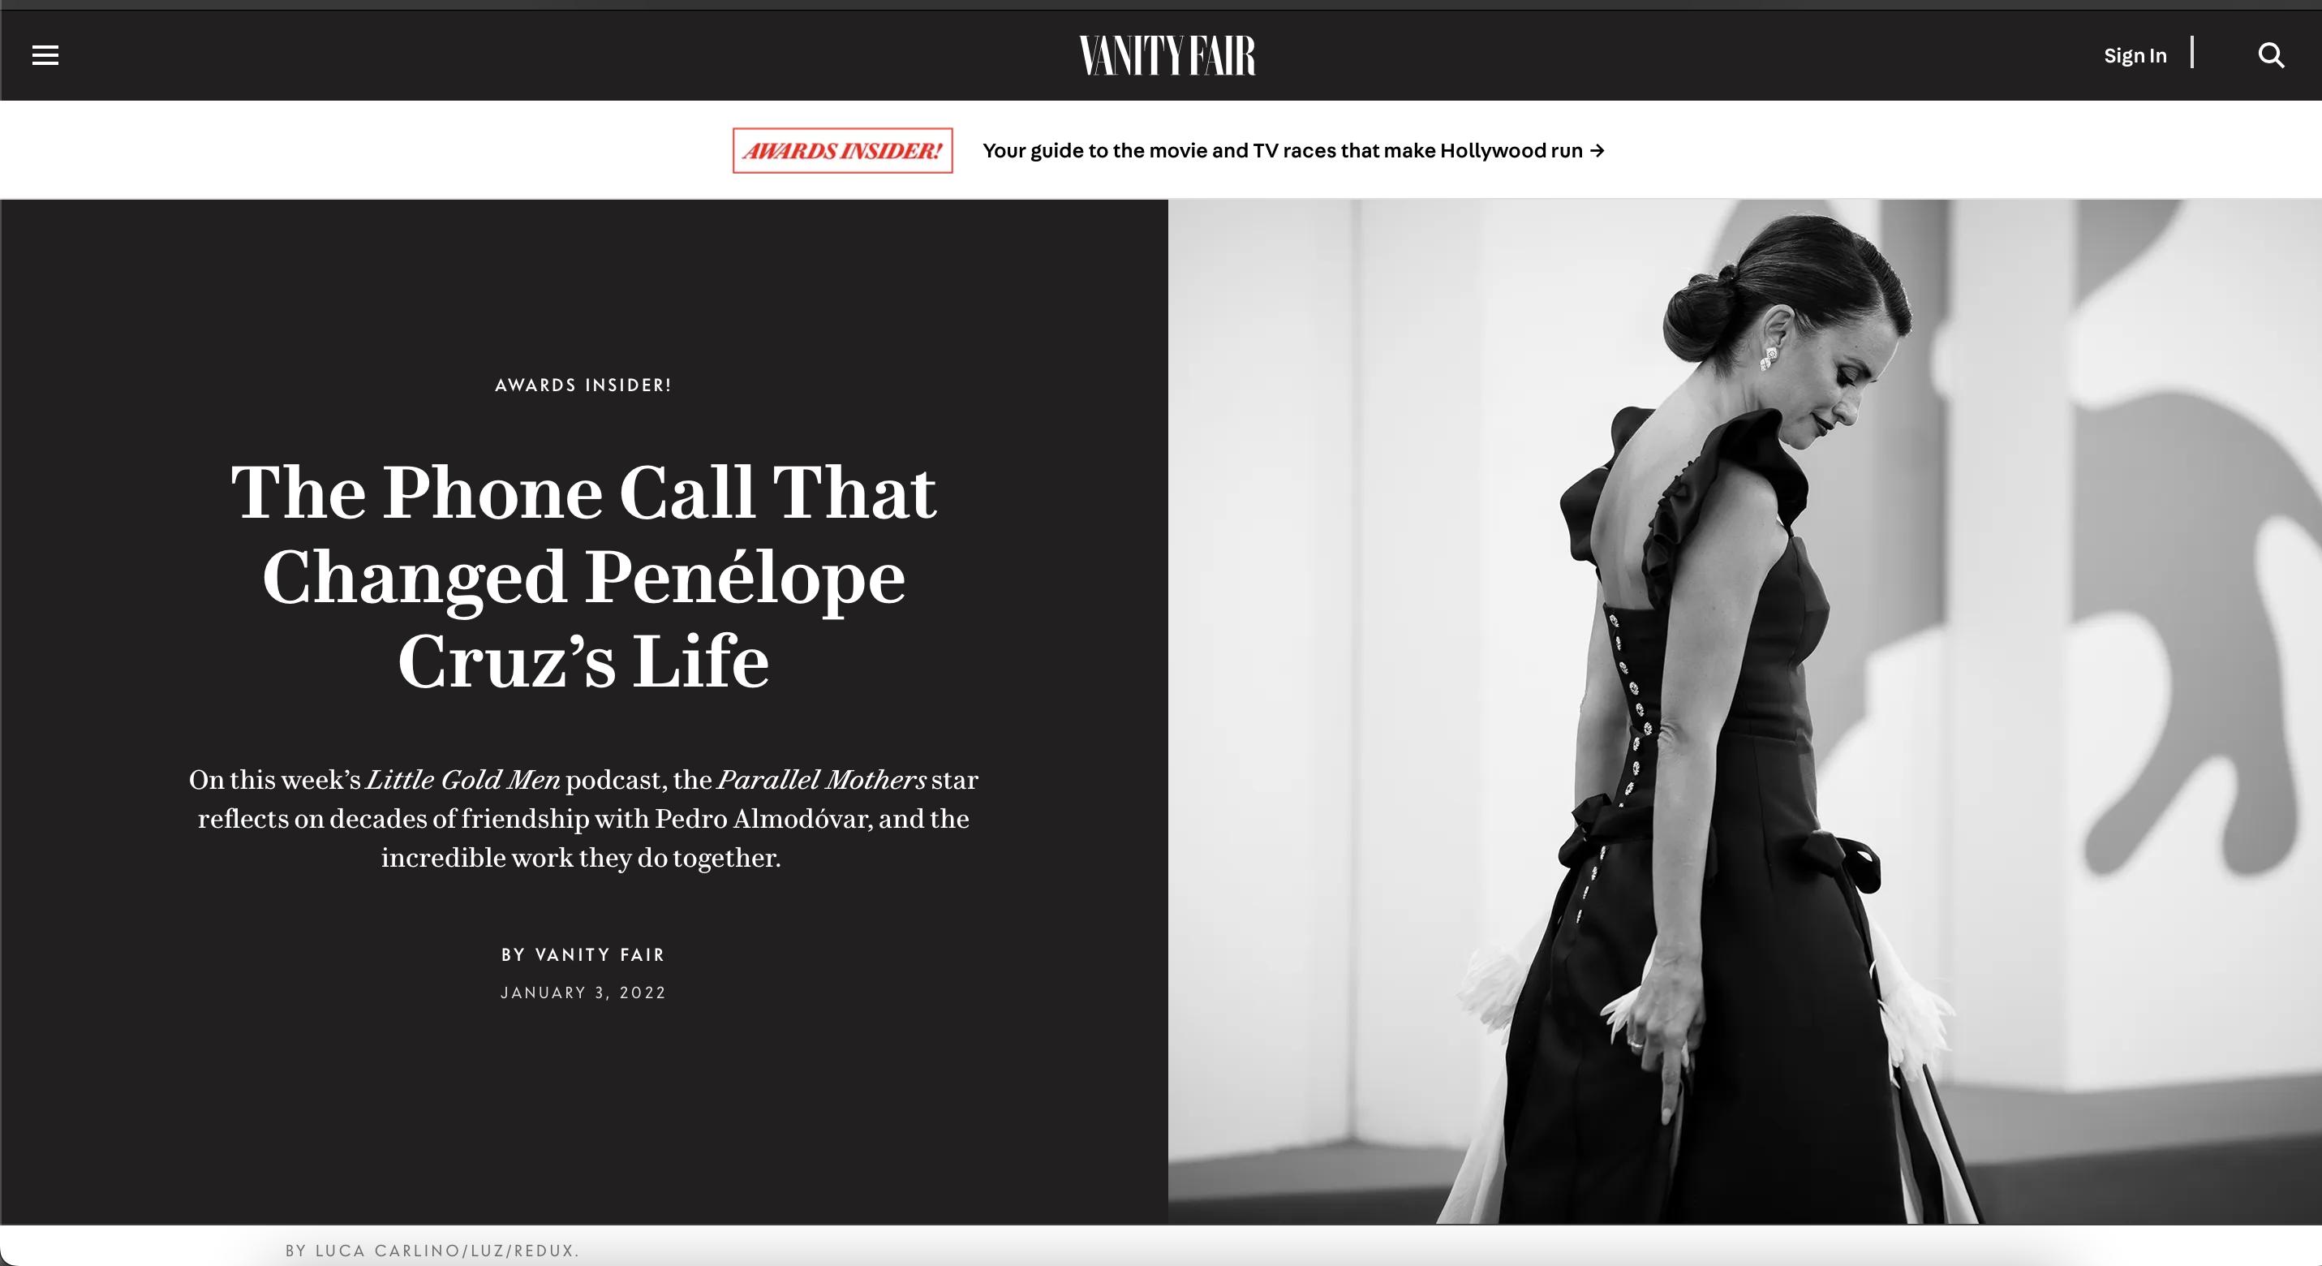Viewport: 2322px width, 1266px height.
Task: Click the red Awards Insider! badge
Action: 842,151
